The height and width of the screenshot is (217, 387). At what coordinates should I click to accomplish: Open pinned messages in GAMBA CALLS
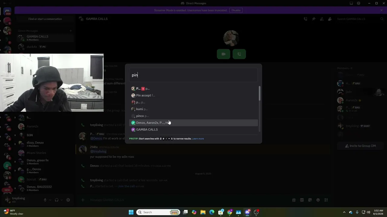pyautogui.click(x=314, y=19)
